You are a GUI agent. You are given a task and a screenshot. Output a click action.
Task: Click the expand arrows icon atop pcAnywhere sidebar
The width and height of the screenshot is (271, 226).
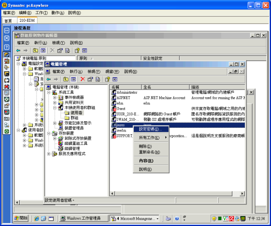[x=7, y=30]
